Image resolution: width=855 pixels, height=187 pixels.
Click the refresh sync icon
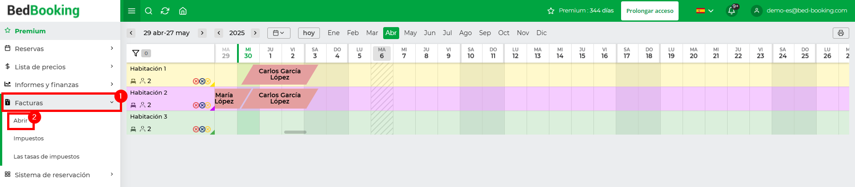click(165, 11)
